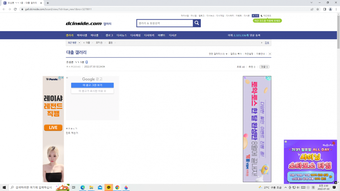
Task: Click 갤주소 복사 link
Action: pos(236,54)
